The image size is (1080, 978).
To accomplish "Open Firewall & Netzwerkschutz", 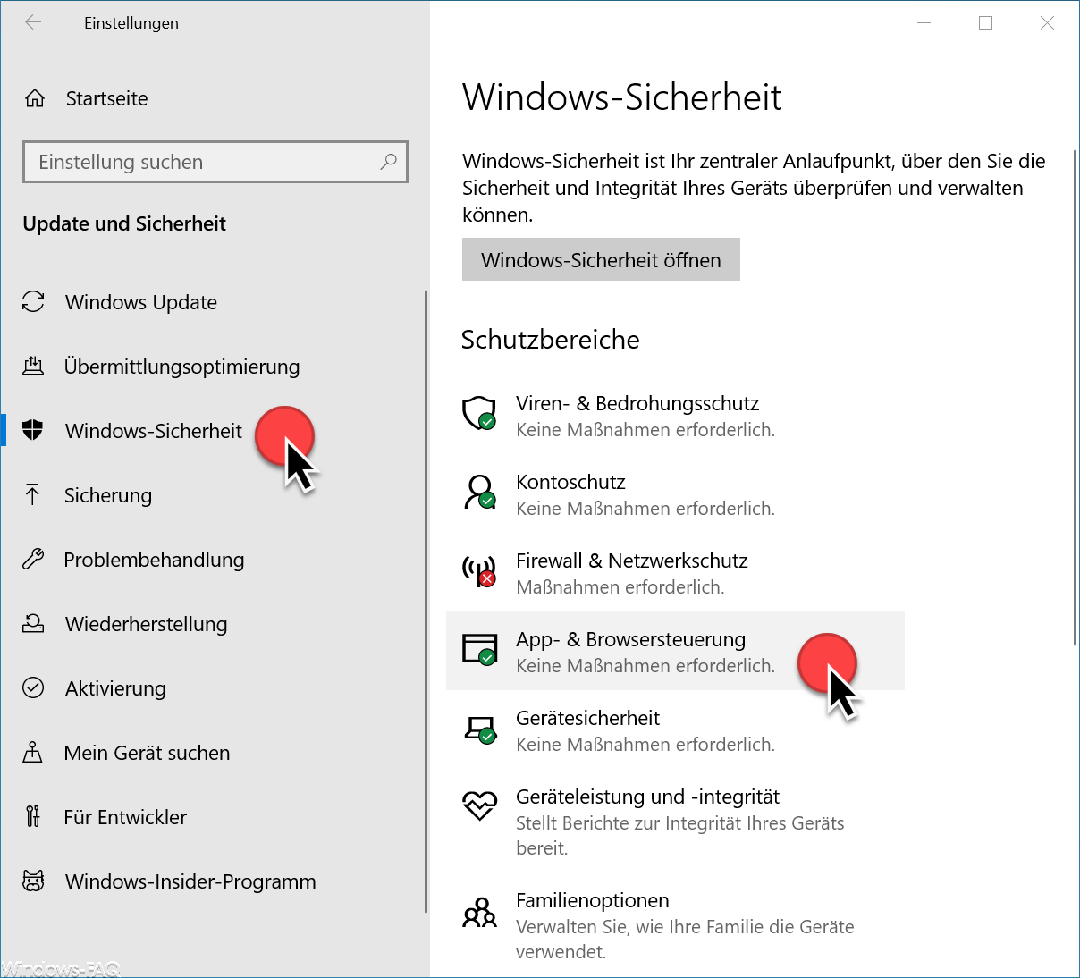I will tap(632, 561).
